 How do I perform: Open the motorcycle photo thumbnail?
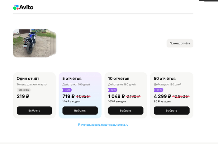pos(31,43)
